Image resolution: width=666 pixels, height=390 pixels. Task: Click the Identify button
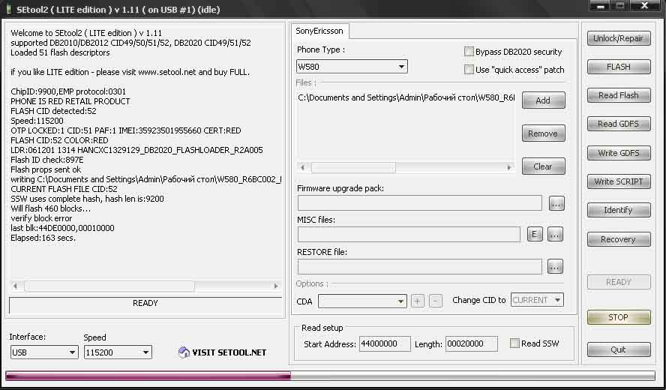click(619, 210)
